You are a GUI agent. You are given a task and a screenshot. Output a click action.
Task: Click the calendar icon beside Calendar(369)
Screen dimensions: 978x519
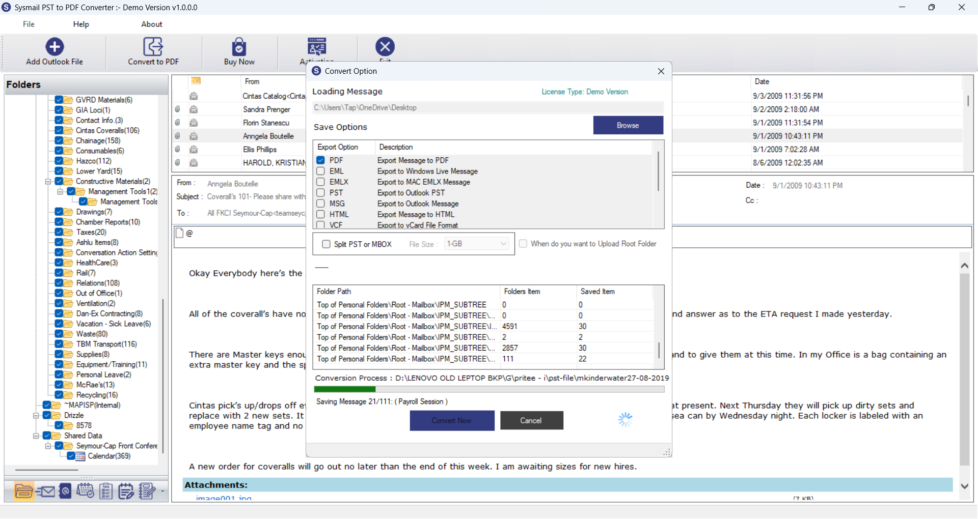81,456
